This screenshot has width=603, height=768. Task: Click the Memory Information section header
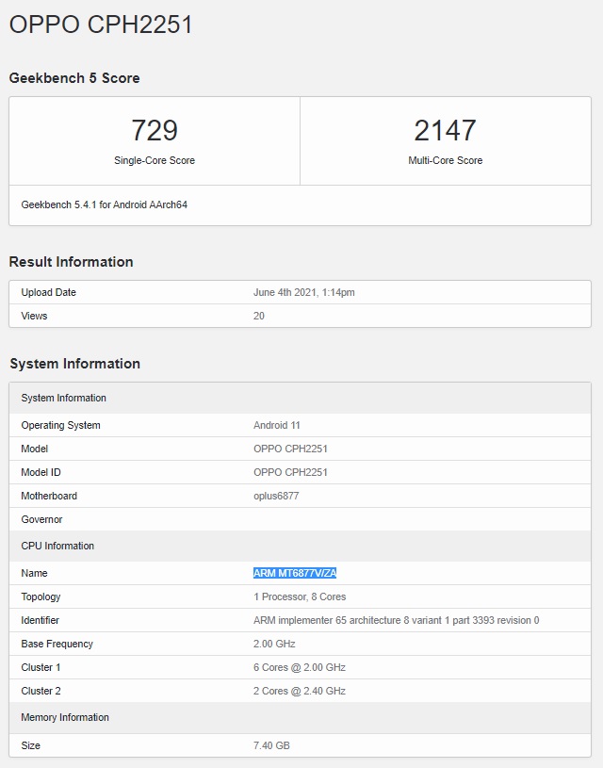pos(300,717)
